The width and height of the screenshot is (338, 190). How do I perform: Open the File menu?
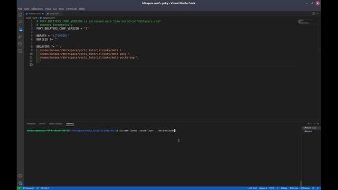coord(20,9)
